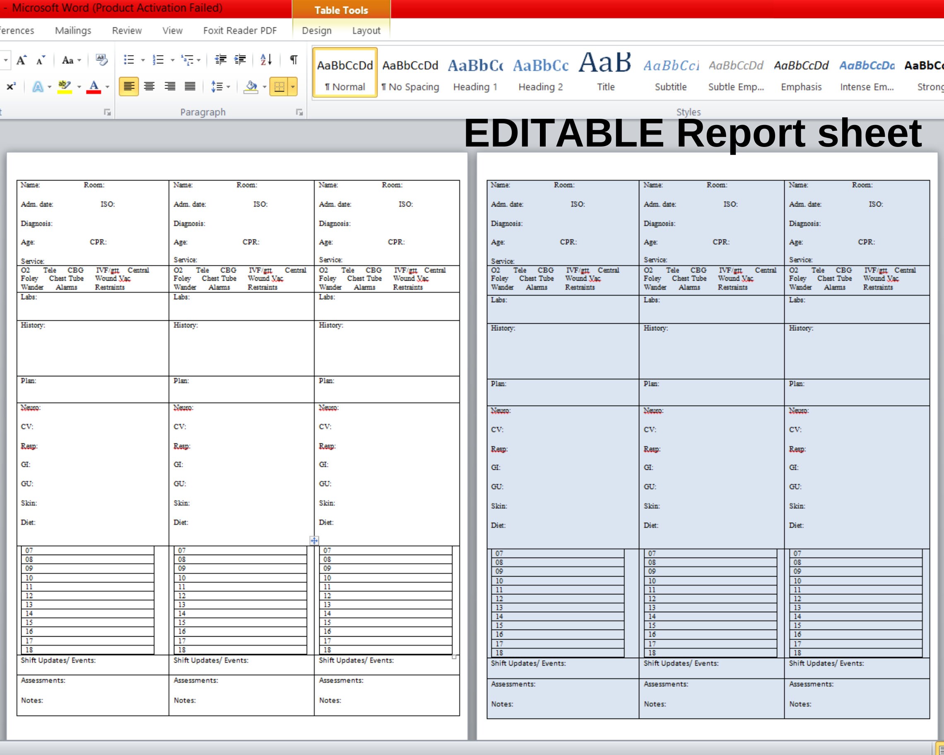The height and width of the screenshot is (755, 944).
Task: Click the Grow Font icon
Action: pos(22,60)
